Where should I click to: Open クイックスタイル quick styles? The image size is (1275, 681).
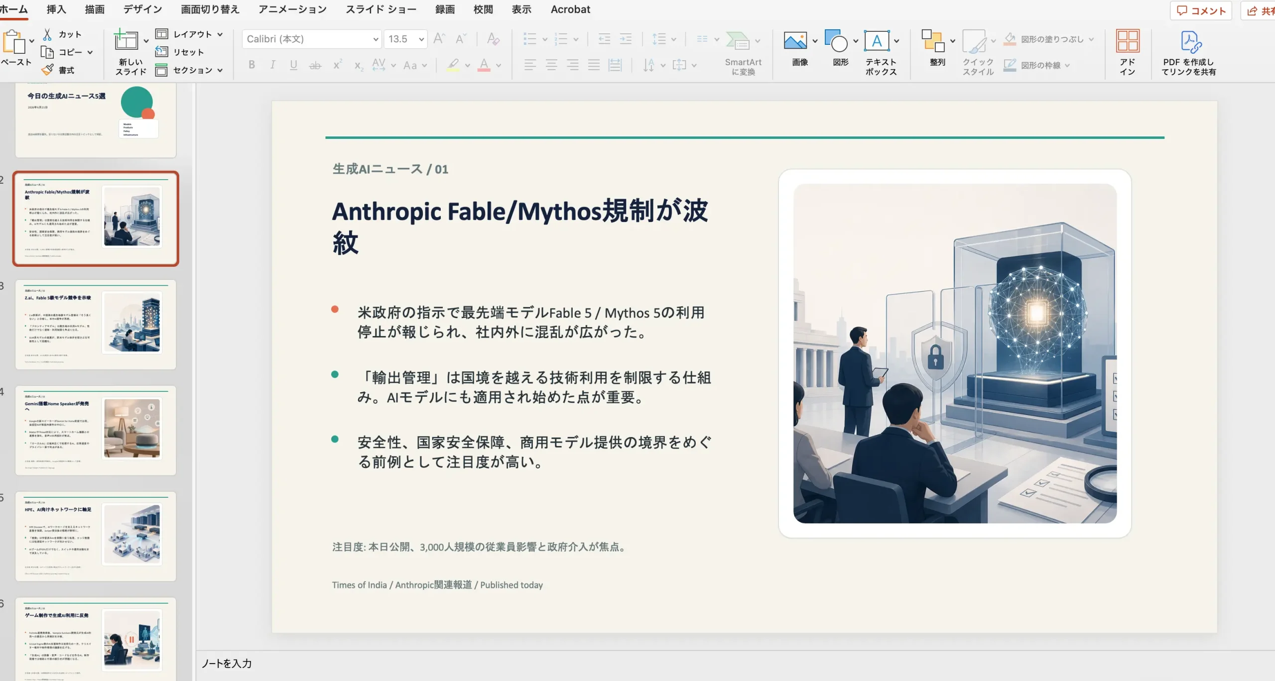pyautogui.click(x=974, y=42)
